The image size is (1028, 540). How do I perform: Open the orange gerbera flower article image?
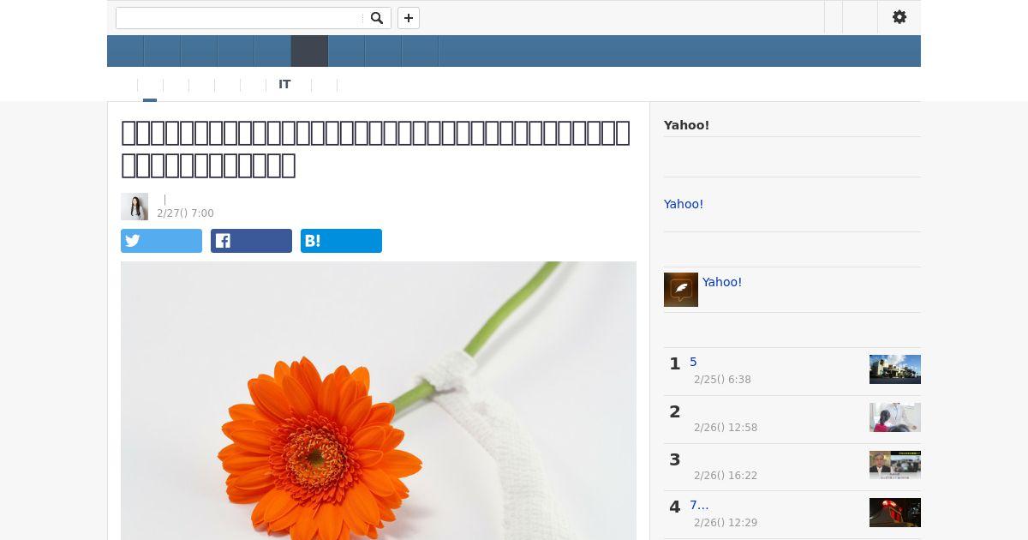pyautogui.click(x=379, y=400)
